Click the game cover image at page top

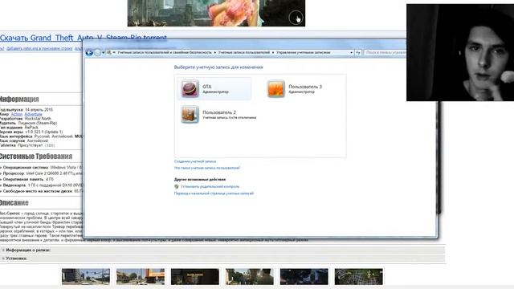[216, 13]
